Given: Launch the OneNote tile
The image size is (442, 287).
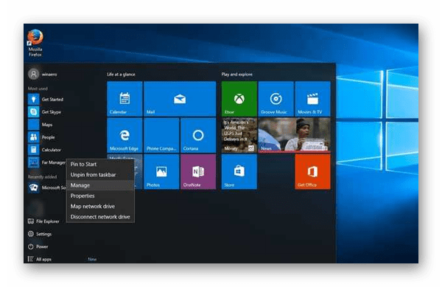Looking at the screenshot, I should pos(198,172).
